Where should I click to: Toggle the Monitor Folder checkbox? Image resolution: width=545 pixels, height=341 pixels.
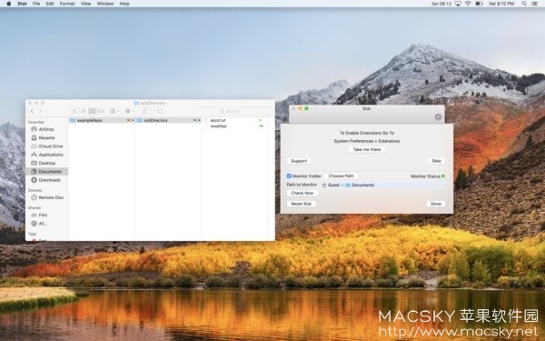[289, 176]
